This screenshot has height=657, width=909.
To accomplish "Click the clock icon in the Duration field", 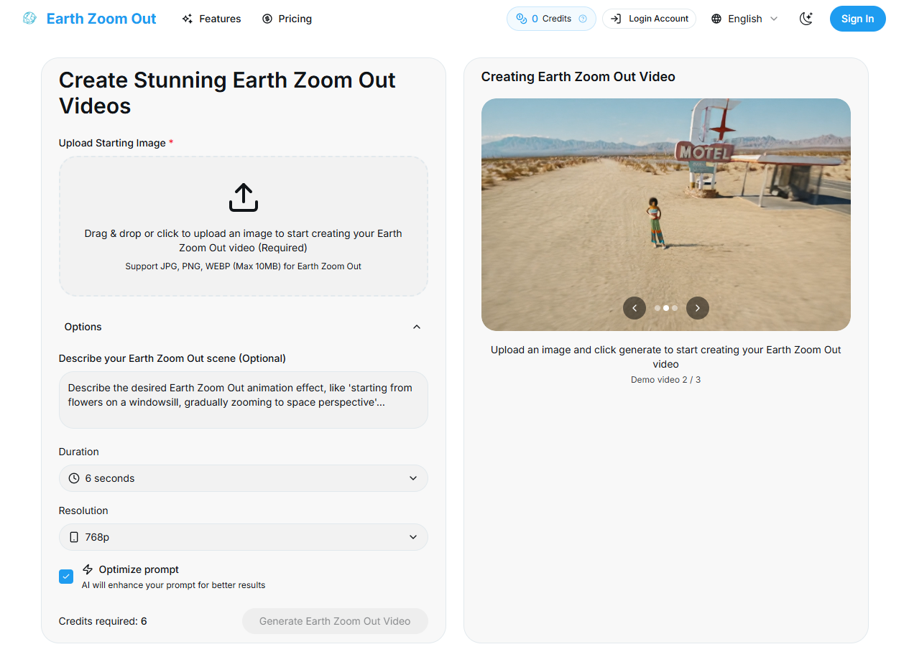I will click(74, 478).
